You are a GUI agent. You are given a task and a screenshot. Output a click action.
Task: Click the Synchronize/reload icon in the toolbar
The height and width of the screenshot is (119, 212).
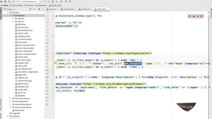9,2
